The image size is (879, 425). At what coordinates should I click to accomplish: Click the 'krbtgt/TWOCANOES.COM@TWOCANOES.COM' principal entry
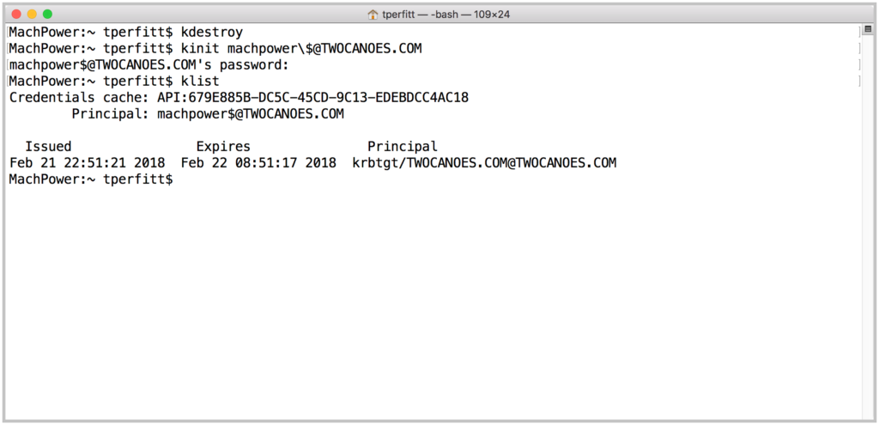tap(484, 163)
